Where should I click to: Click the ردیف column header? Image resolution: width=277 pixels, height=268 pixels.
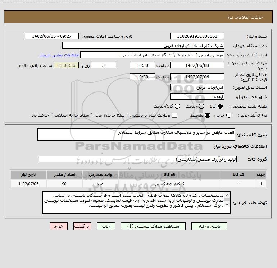pos(261,174)
